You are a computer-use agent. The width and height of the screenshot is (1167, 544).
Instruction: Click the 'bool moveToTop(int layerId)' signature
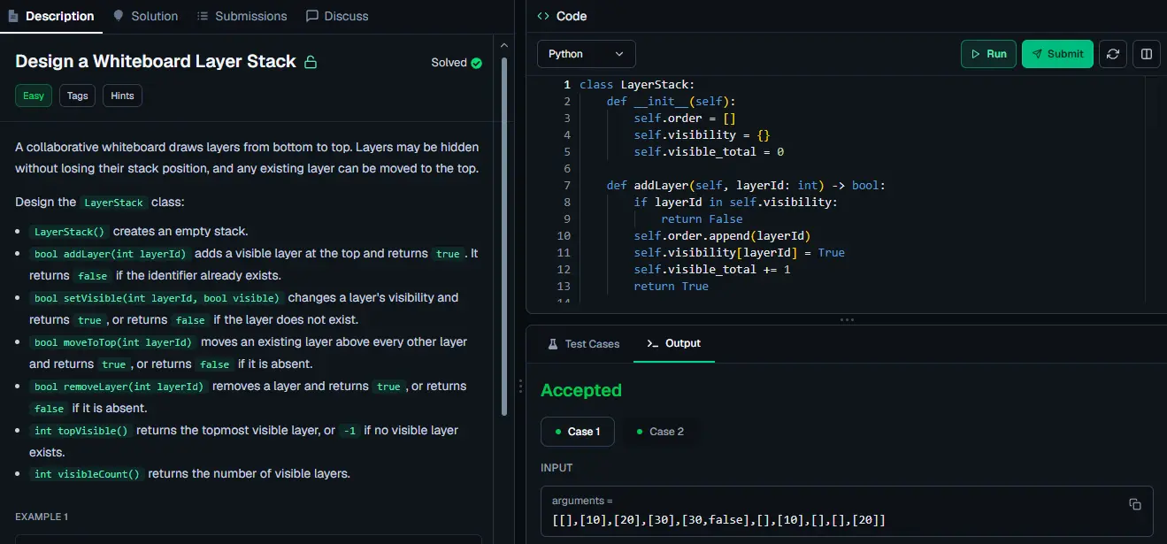pos(111,342)
